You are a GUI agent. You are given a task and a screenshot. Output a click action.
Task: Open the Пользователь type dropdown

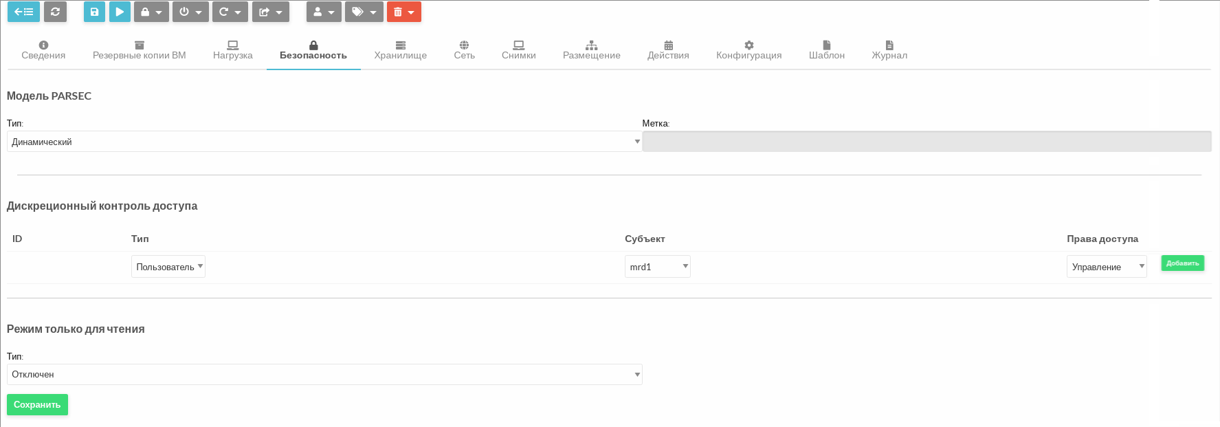tap(168, 267)
